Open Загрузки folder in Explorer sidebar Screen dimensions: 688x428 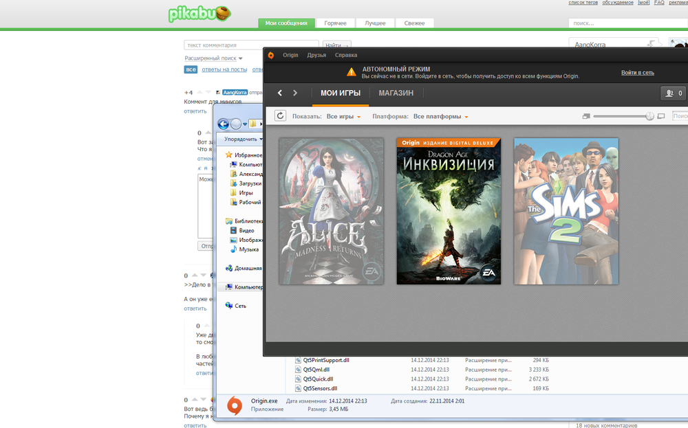pyautogui.click(x=250, y=183)
